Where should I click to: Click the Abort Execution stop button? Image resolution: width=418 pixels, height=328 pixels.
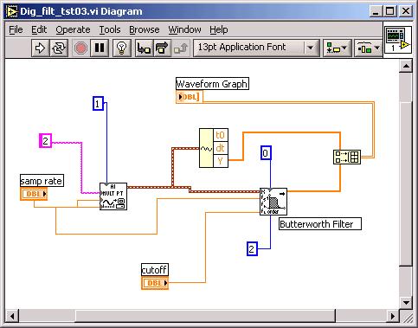80,48
